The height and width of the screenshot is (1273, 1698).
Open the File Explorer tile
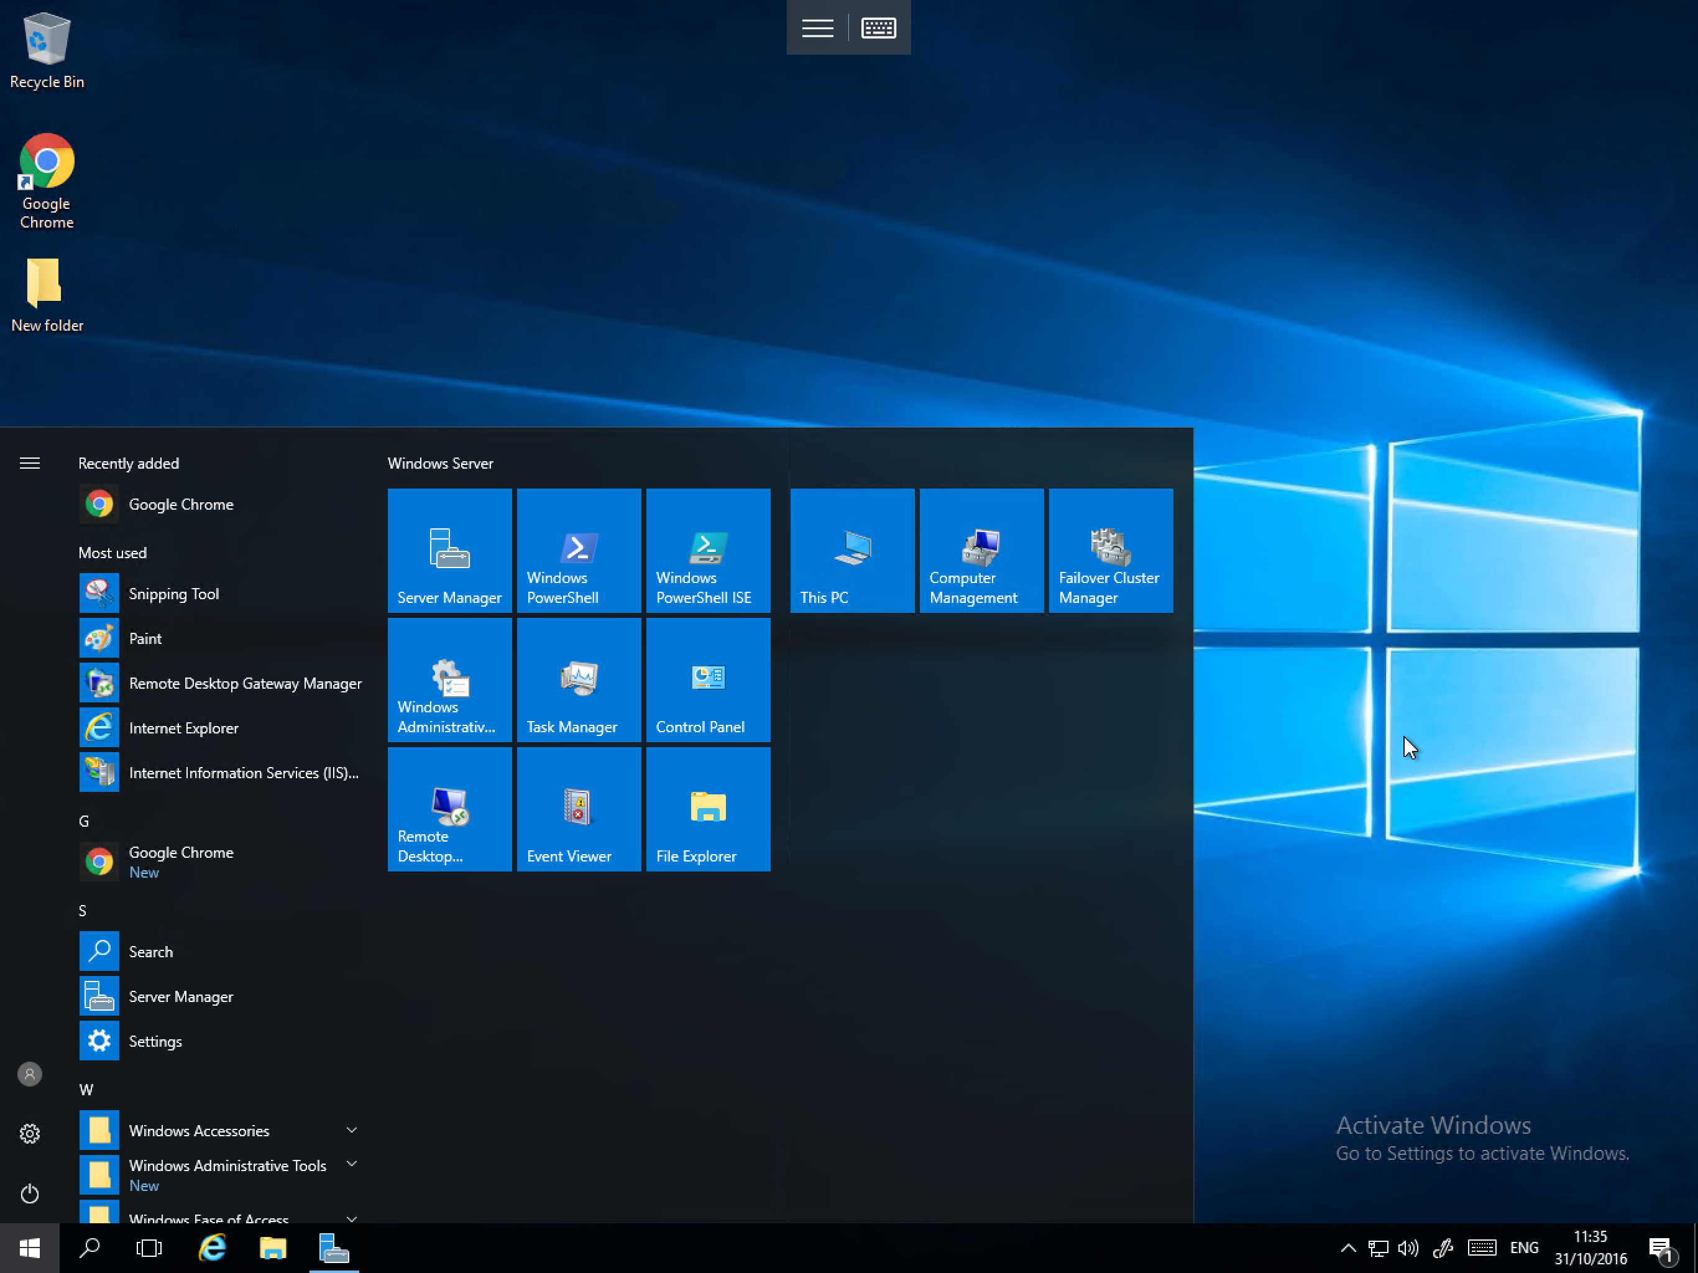coord(708,809)
